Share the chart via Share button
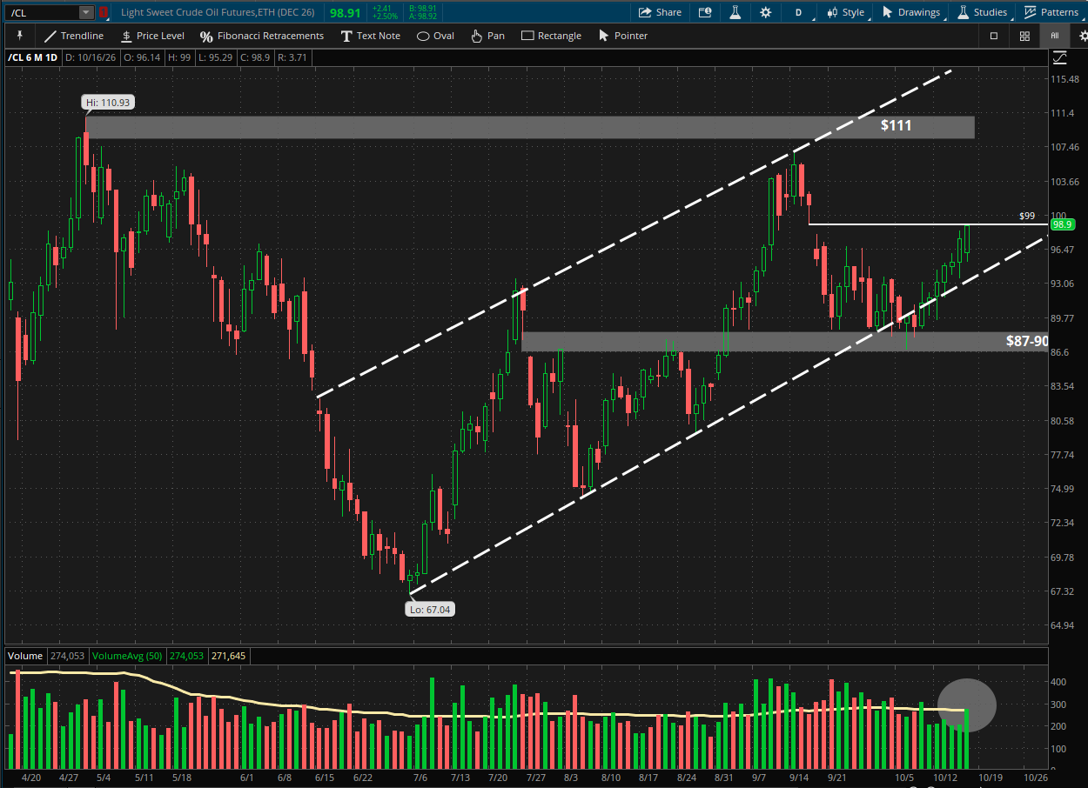Viewport: 1088px width, 788px height. click(661, 12)
